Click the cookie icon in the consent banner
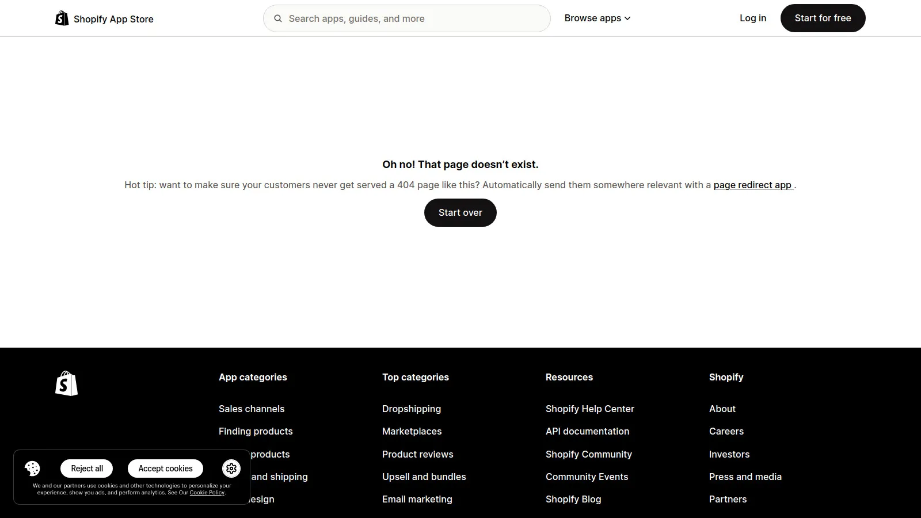 (32, 469)
